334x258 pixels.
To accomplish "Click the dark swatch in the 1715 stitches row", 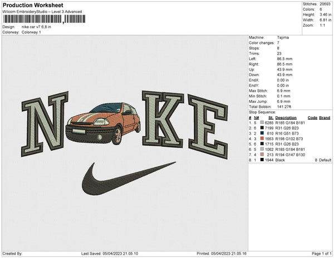I will pos(262,144).
